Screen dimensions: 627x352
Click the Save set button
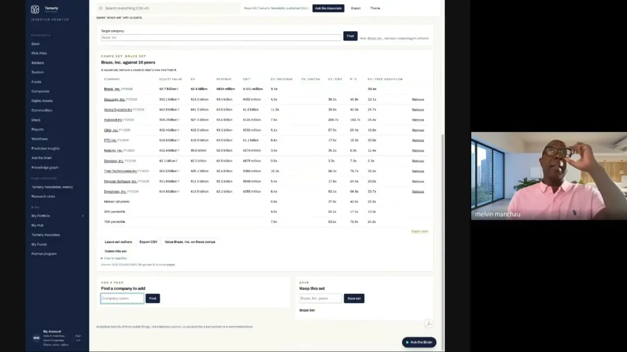click(354, 298)
